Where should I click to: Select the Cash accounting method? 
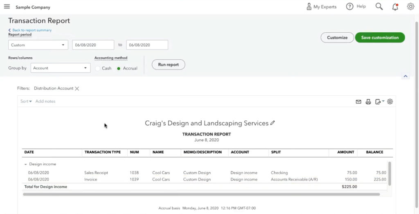(98, 68)
